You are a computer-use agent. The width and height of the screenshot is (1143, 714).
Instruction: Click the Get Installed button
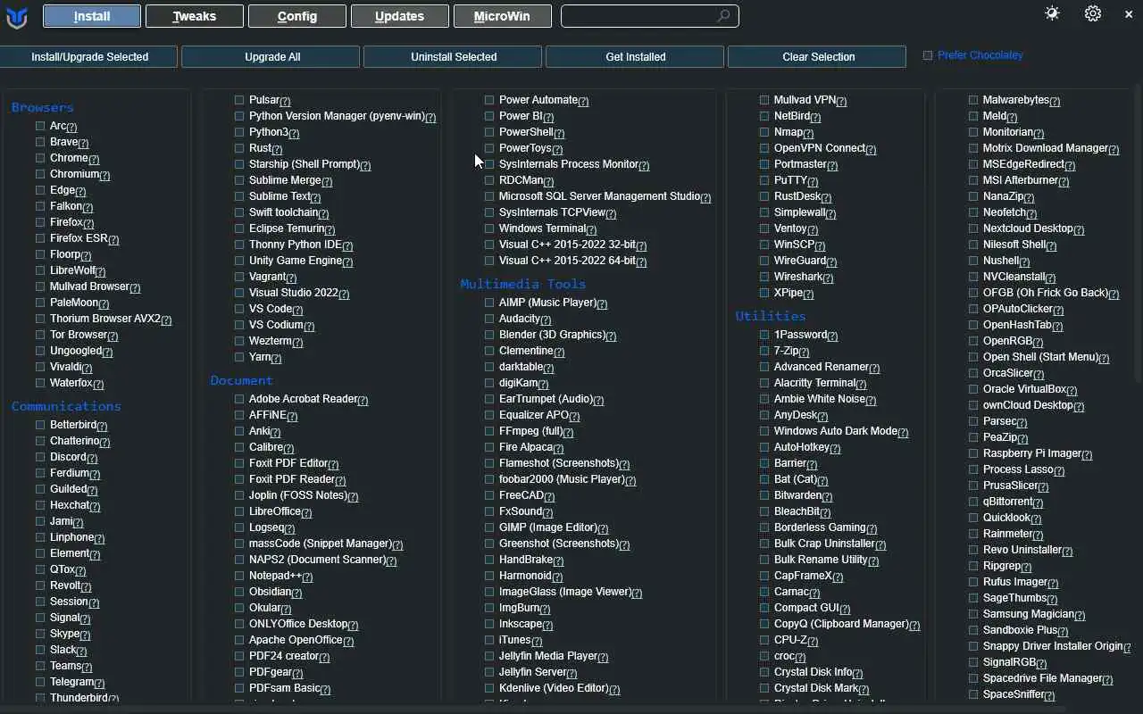(635, 56)
